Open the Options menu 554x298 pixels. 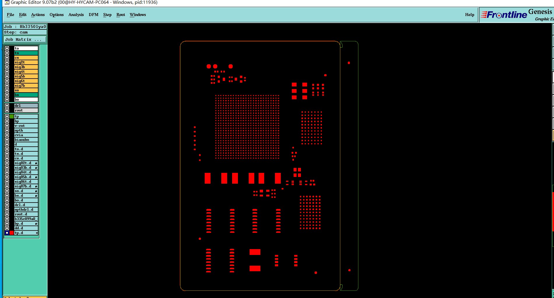tap(57, 15)
